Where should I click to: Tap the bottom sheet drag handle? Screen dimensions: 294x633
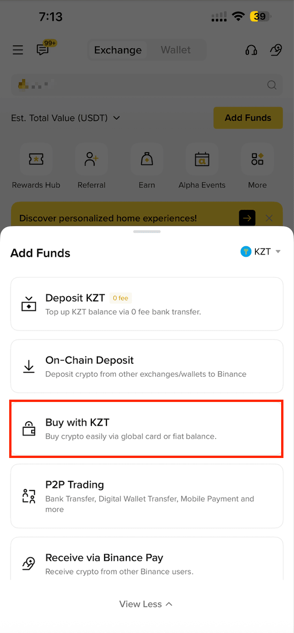(x=147, y=232)
